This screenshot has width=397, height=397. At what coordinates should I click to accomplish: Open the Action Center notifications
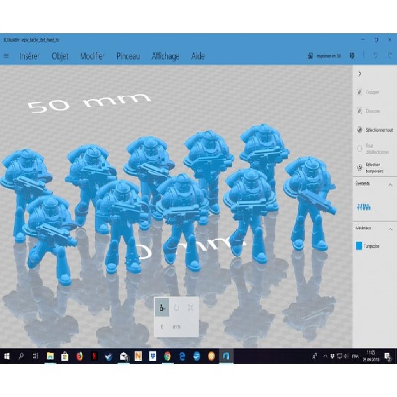[388, 356]
